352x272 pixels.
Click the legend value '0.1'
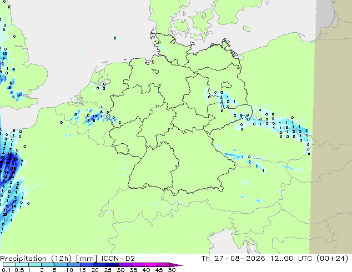click(6, 270)
